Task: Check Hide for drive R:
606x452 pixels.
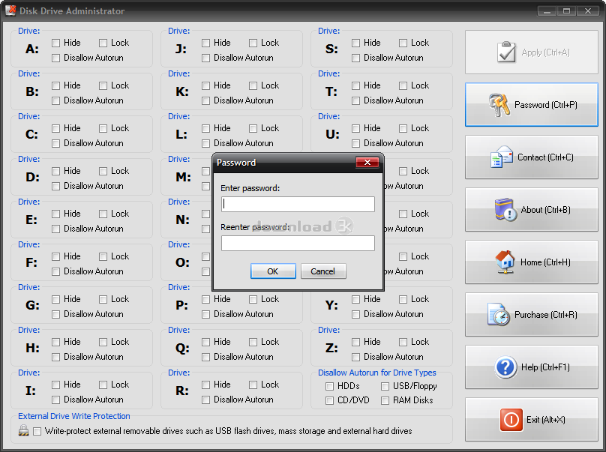Action: pyautogui.click(x=206, y=385)
